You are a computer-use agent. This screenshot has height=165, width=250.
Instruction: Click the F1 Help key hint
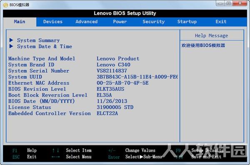(x=25, y=150)
